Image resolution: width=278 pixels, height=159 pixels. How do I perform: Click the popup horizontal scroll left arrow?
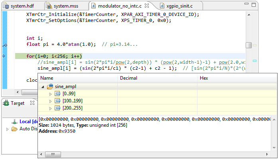[41, 154]
